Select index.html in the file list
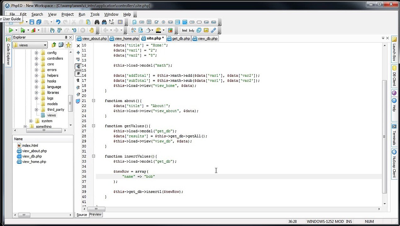The height and width of the screenshot is (226, 400). 30,146
